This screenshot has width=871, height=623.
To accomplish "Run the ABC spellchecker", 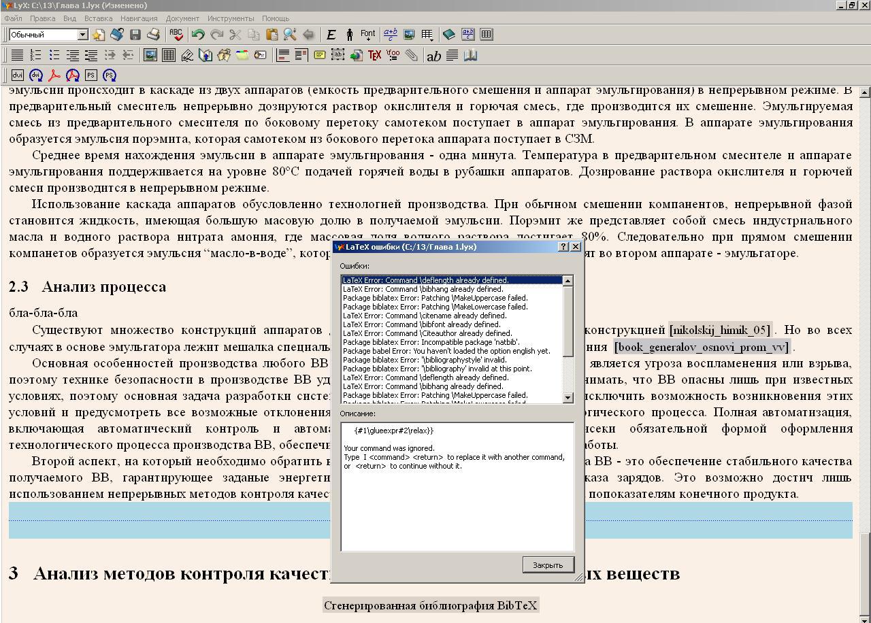I will pos(176,35).
